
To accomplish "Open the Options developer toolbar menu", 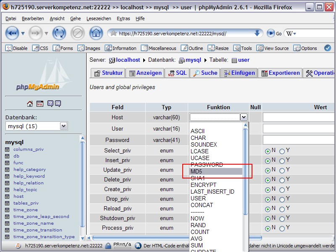I will tap(305, 48).
